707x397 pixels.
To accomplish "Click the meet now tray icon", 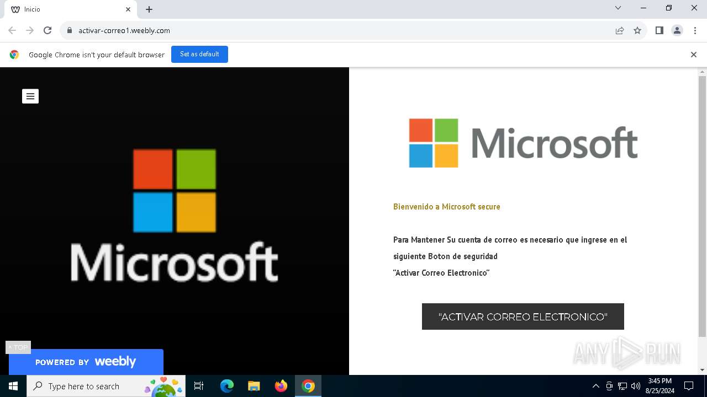I will [x=609, y=386].
